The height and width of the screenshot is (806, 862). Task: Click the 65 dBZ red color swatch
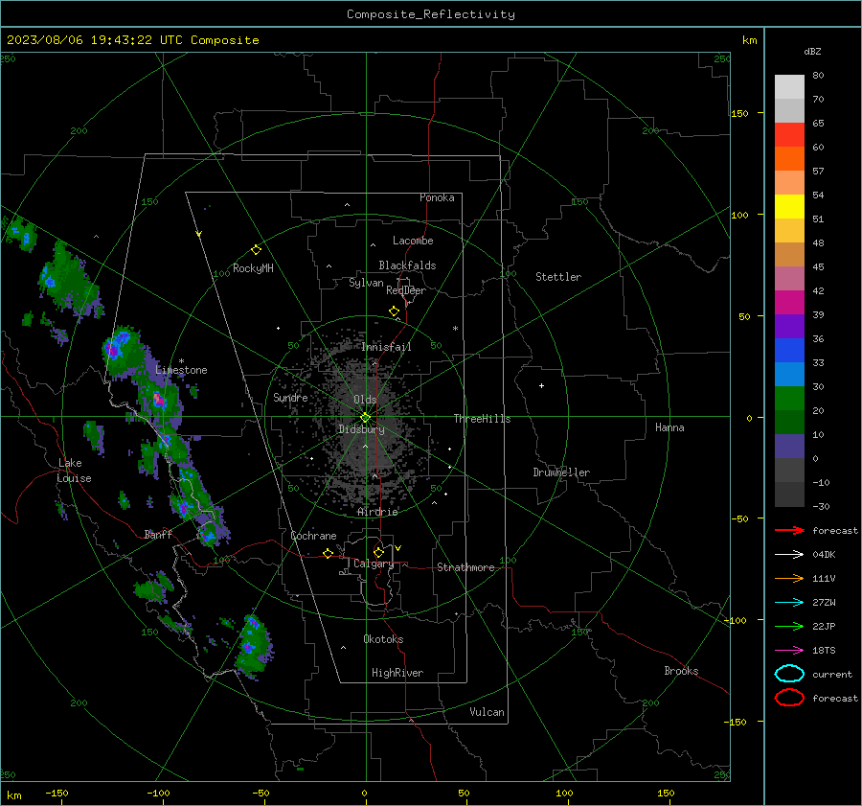[789, 135]
